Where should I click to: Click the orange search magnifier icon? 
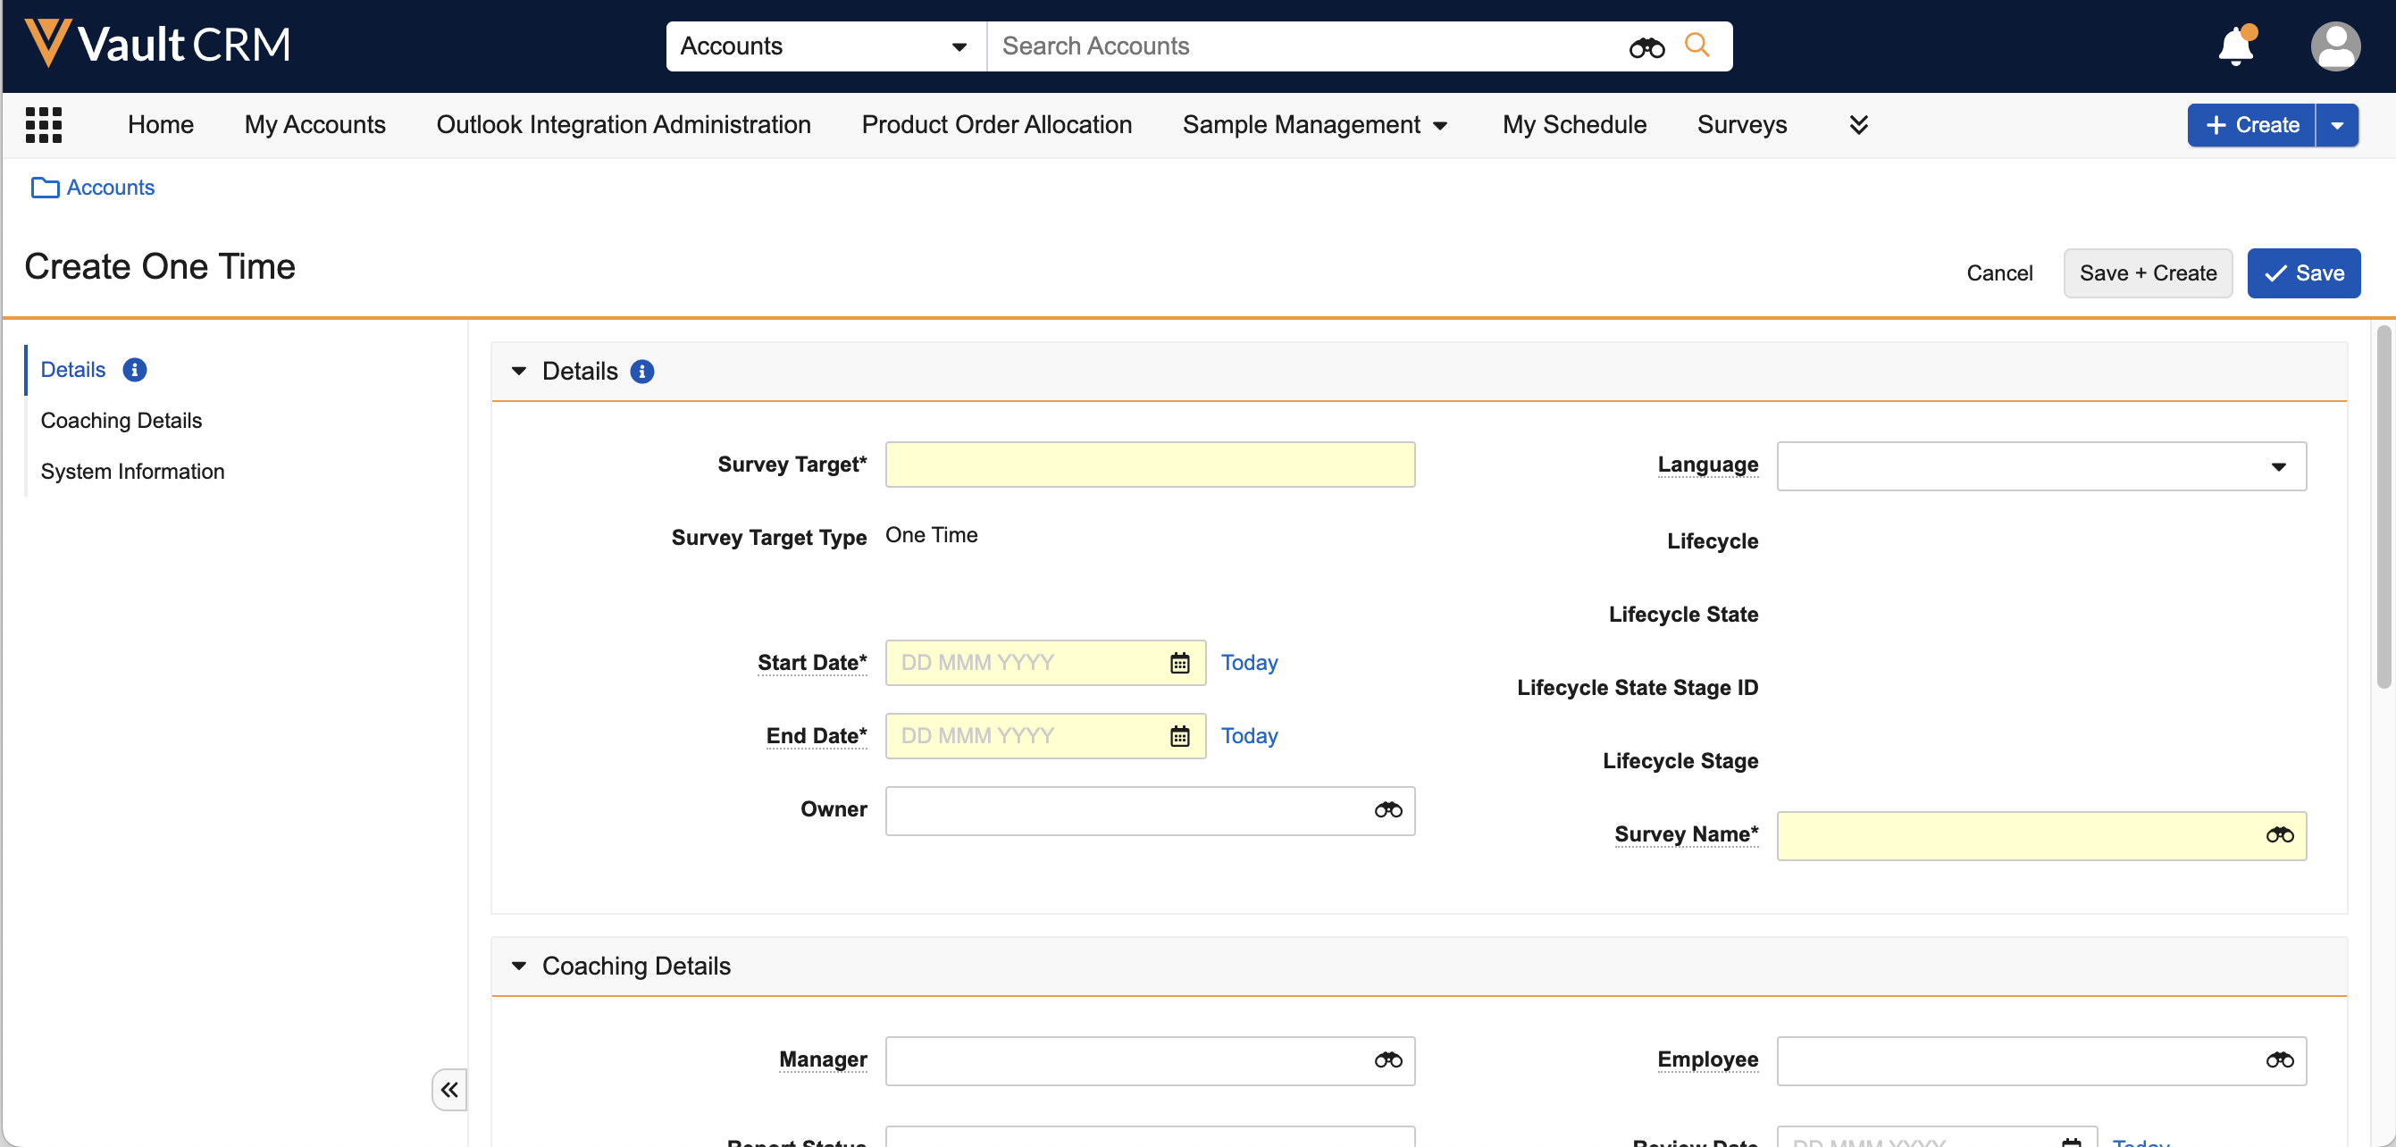pyautogui.click(x=1696, y=46)
